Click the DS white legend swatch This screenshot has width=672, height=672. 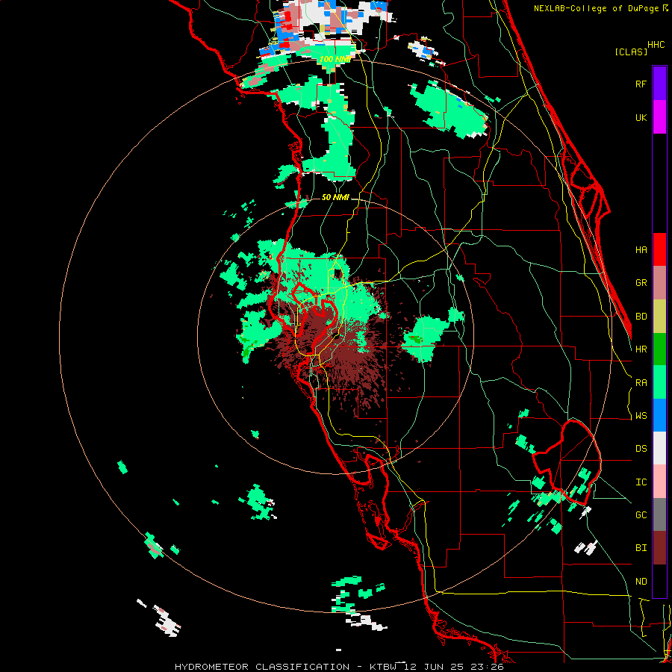pyautogui.click(x=659, y=448)
